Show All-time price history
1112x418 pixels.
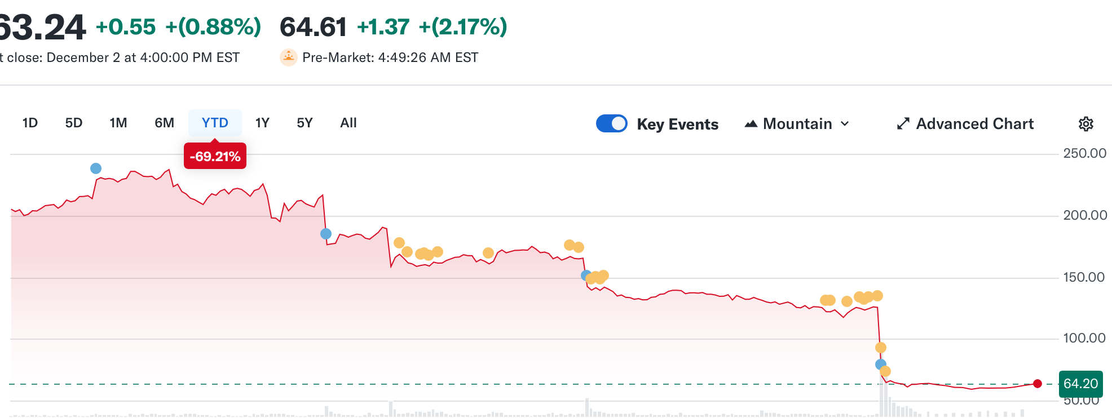point(348,123)
